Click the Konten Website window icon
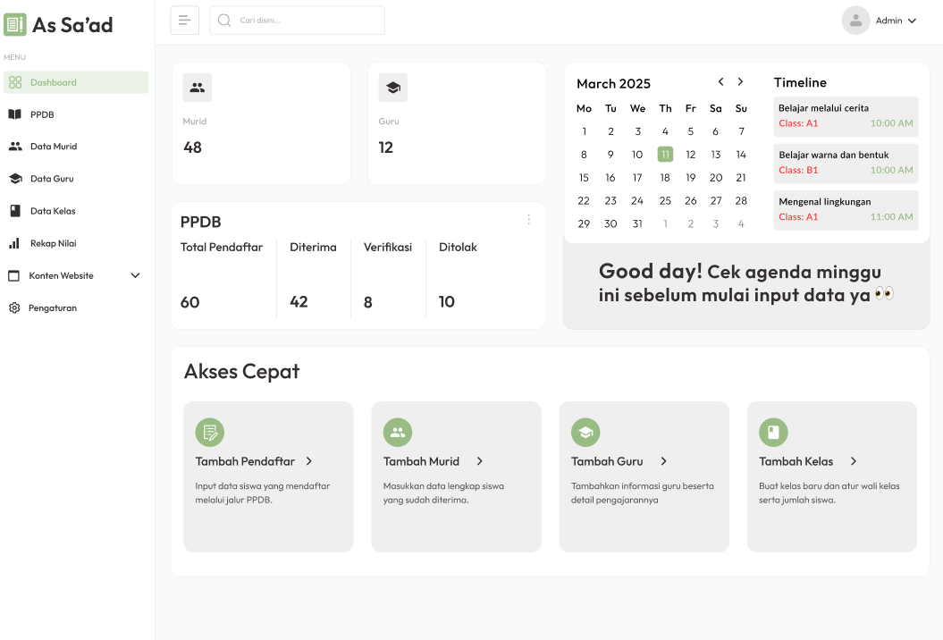Viewport: 943px width, 640px height. pos(13,275)
